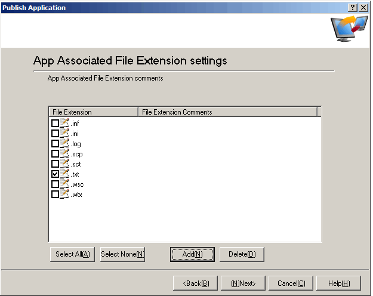
Task: Click the notepad icon beside .inf
Action: coord(64,123)
